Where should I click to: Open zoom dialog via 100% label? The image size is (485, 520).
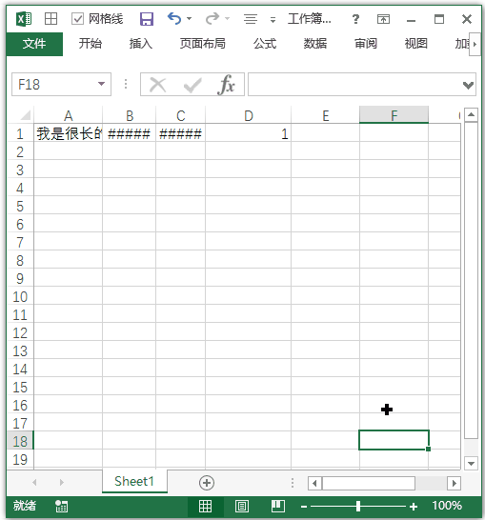447,506
